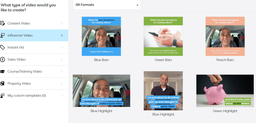
Task: Select the Course/Training Video menu item
Action: (34, 71)
